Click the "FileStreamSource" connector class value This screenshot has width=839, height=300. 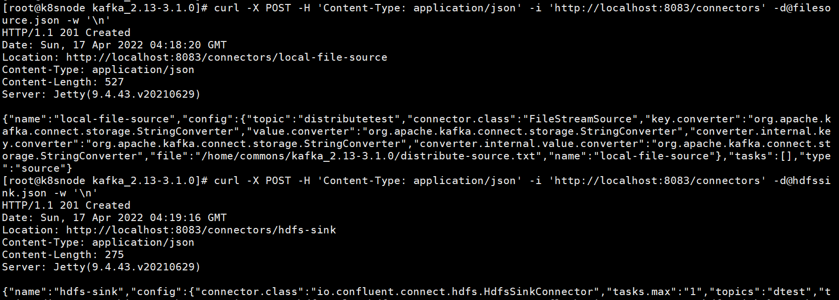coord(580,119)
